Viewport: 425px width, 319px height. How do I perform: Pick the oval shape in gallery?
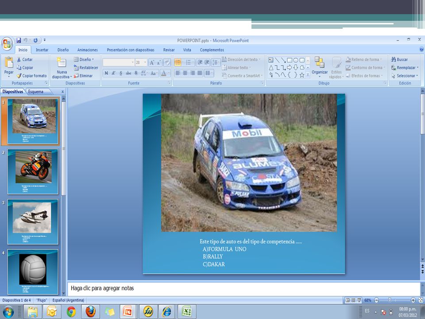296,60
